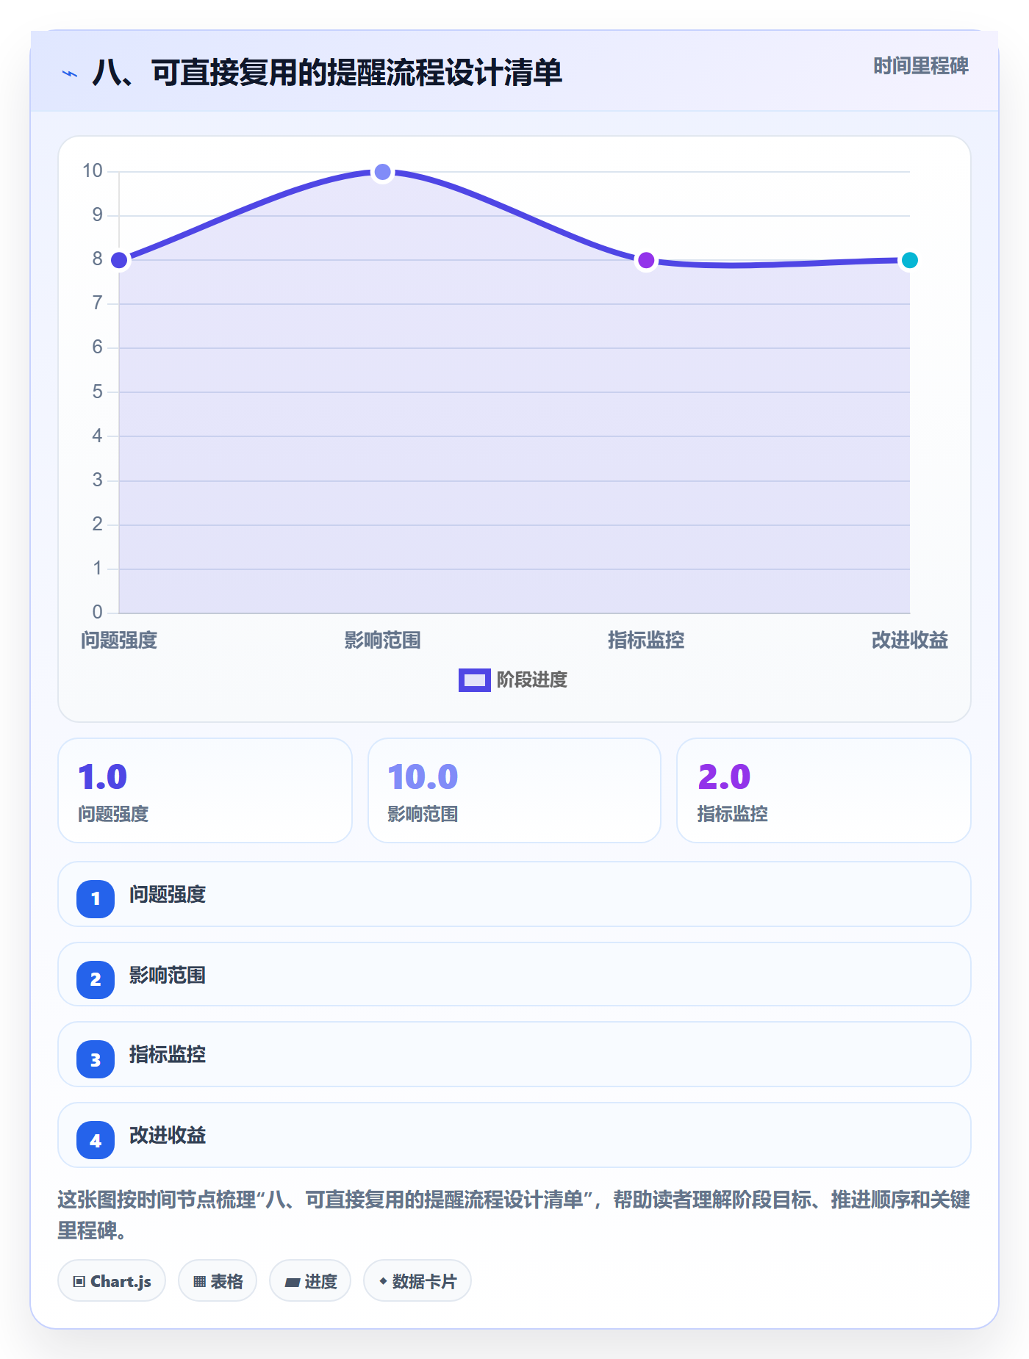Open the 改进收益 list row text
The height and width of the screenshot is (1359, 1029).
pyautogui.click(x=168, y=1136)
